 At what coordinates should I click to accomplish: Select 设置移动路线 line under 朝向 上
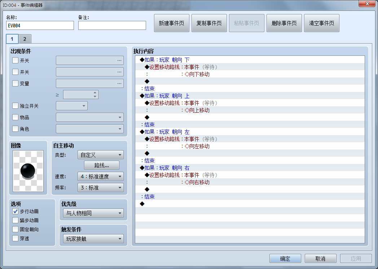pos(250,103)
